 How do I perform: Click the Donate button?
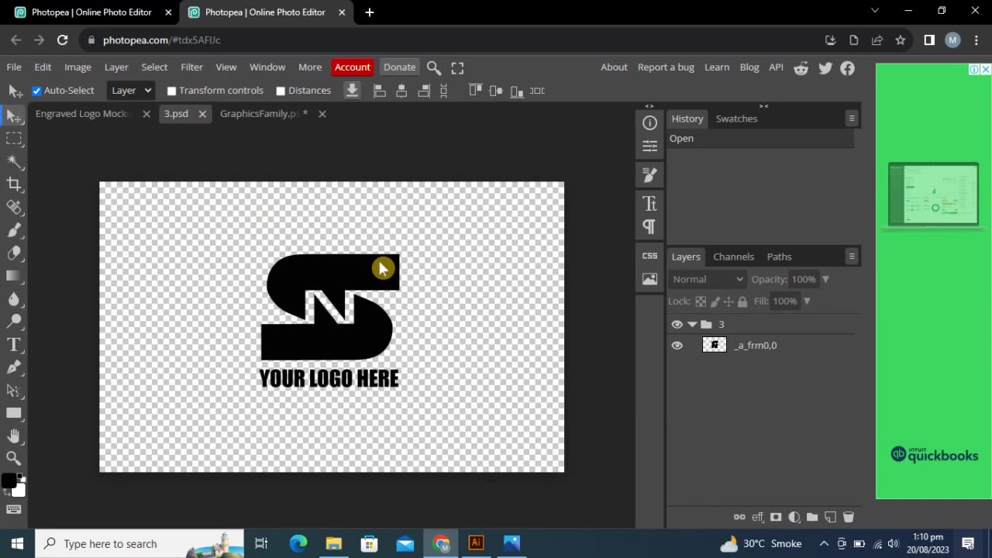[x=400, y=67]
